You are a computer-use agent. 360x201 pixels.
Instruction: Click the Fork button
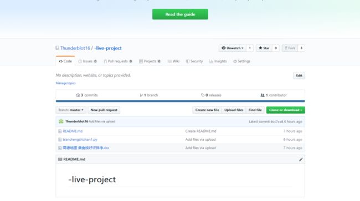pos(290,48)
